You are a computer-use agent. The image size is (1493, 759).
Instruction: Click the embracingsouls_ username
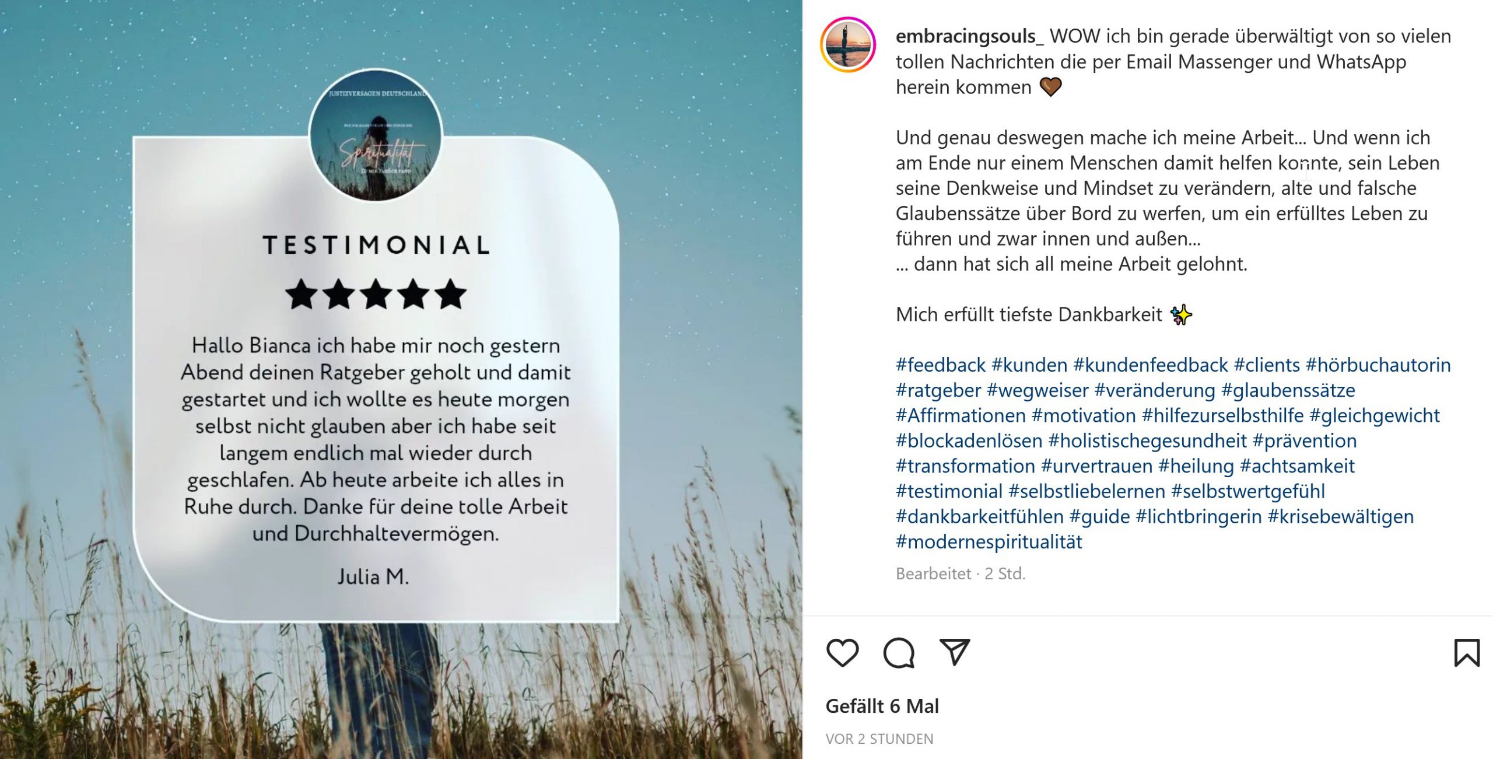pyautogui.click(x=969, y=36)
